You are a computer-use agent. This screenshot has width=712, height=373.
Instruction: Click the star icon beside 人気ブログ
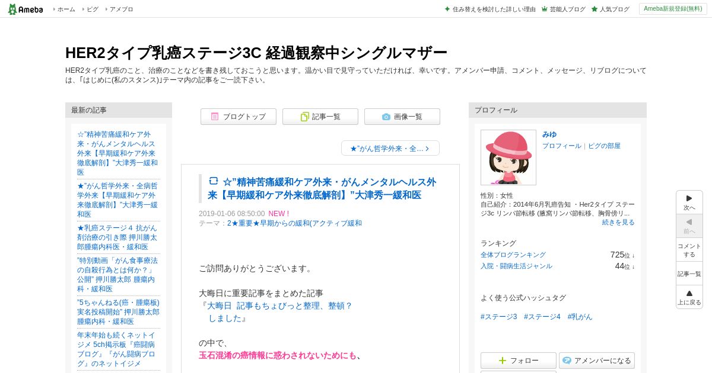(595, 9)
